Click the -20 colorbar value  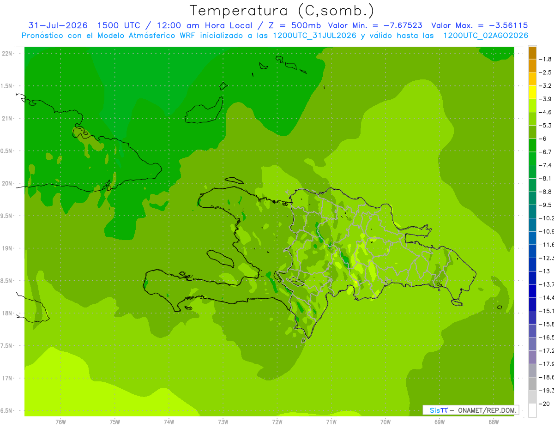(545, 404)
